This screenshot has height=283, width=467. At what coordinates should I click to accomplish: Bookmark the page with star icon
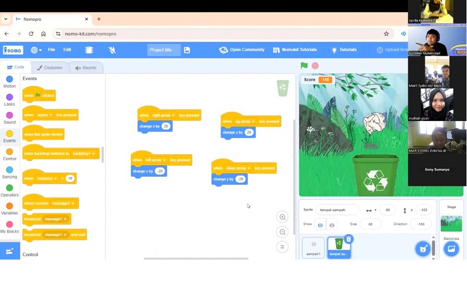(386, 34)
